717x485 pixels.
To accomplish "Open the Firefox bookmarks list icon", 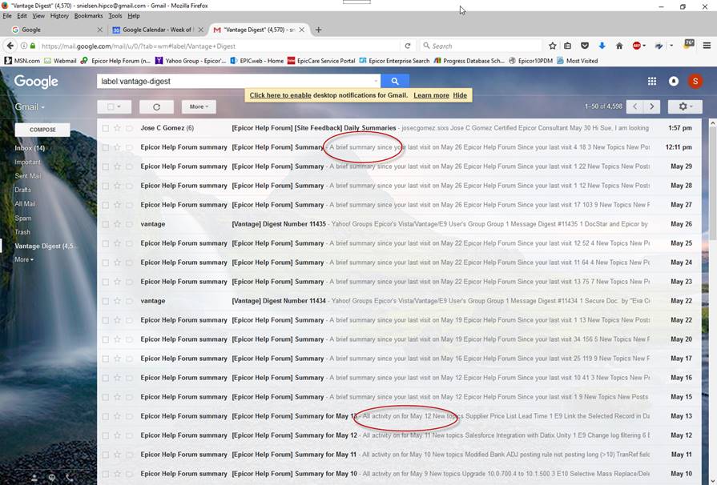I will [567, 46].
